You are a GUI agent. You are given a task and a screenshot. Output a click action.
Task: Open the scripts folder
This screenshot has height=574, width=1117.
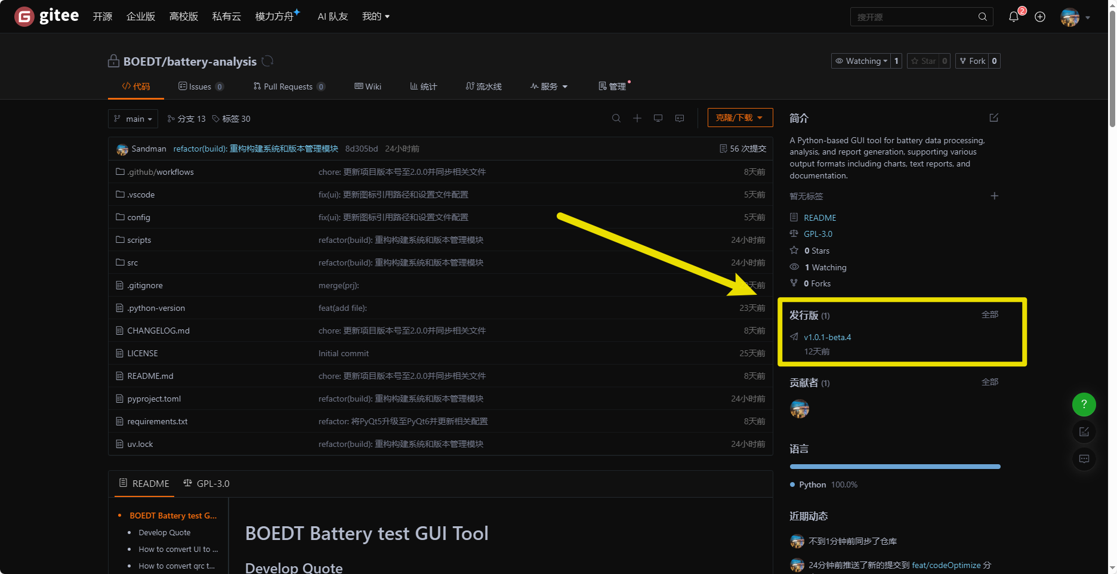pyautogui.click(x=139, y=240)
